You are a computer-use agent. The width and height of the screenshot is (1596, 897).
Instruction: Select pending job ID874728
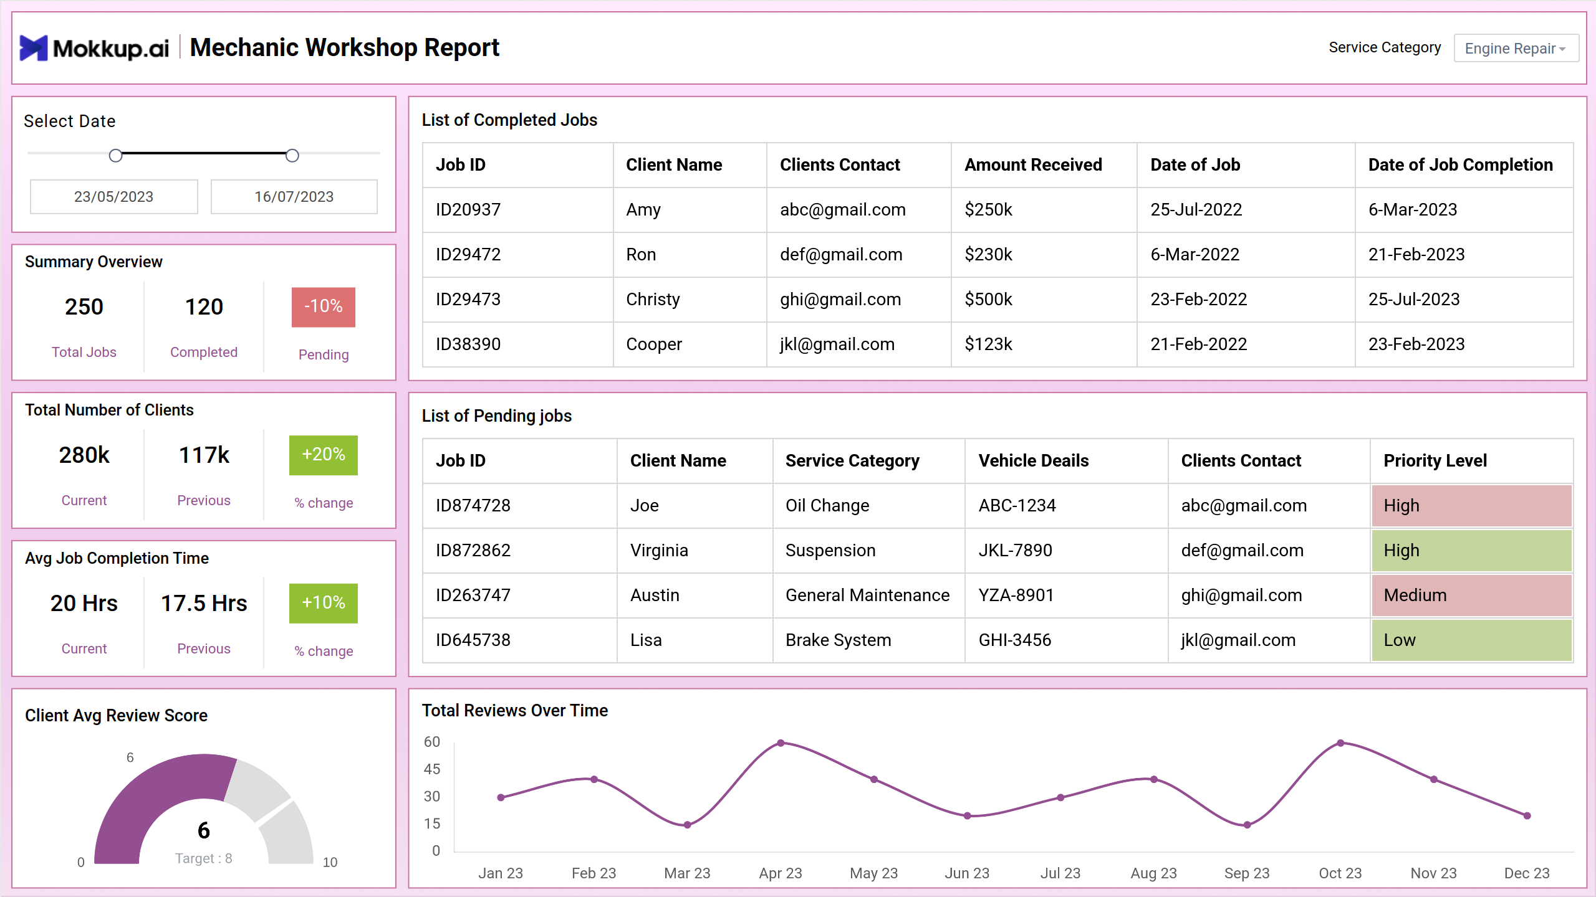coord(520,506)
